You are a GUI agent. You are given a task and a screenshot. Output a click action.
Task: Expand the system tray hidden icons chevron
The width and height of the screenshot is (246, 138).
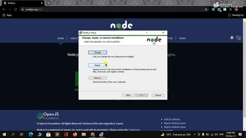click(194, 135)
